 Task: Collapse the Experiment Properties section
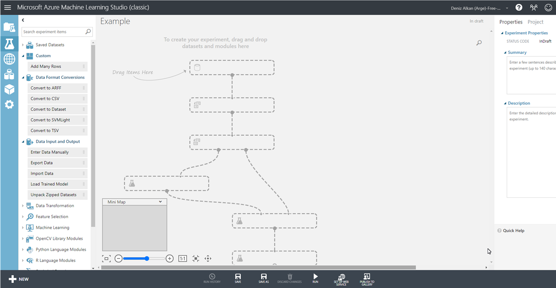502,33
